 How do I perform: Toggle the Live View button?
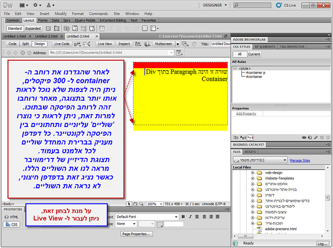(105, 44)
